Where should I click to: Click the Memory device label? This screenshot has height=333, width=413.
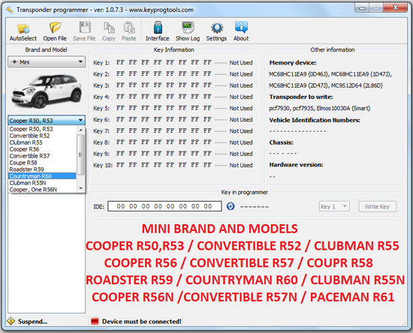[x=293, y=62]
